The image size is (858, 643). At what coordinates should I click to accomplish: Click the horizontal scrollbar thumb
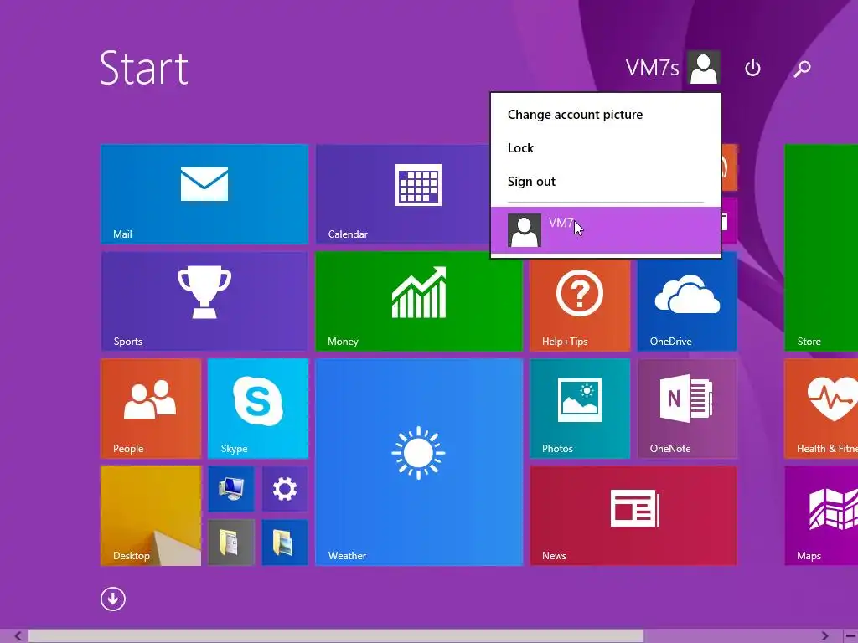coord(336,636)
